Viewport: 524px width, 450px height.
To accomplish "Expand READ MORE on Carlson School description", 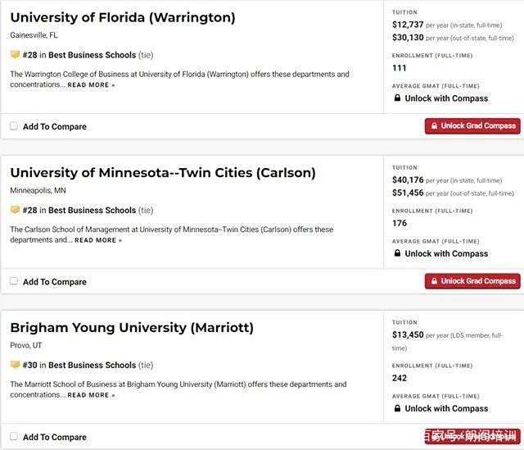I will coord(98,240).
